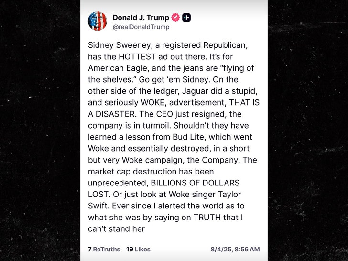Click the 8/4/25, 8:56 AM timestamp
348x261 pixels.
[x=235, y=249]
